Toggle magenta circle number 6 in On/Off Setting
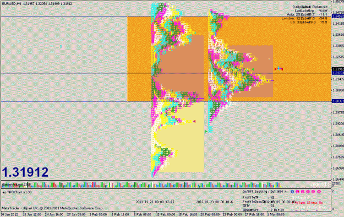Image resolution: width=344 pixels, height=217 pixels. tap(319, 192)
